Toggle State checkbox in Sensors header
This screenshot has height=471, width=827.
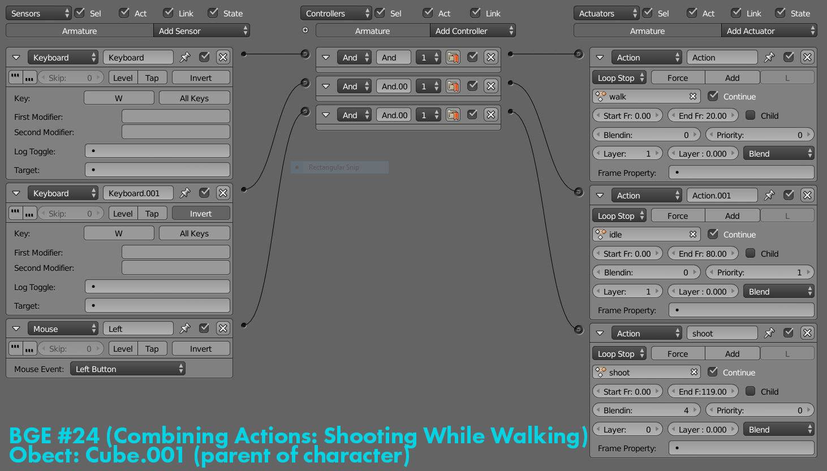(213, 13)
